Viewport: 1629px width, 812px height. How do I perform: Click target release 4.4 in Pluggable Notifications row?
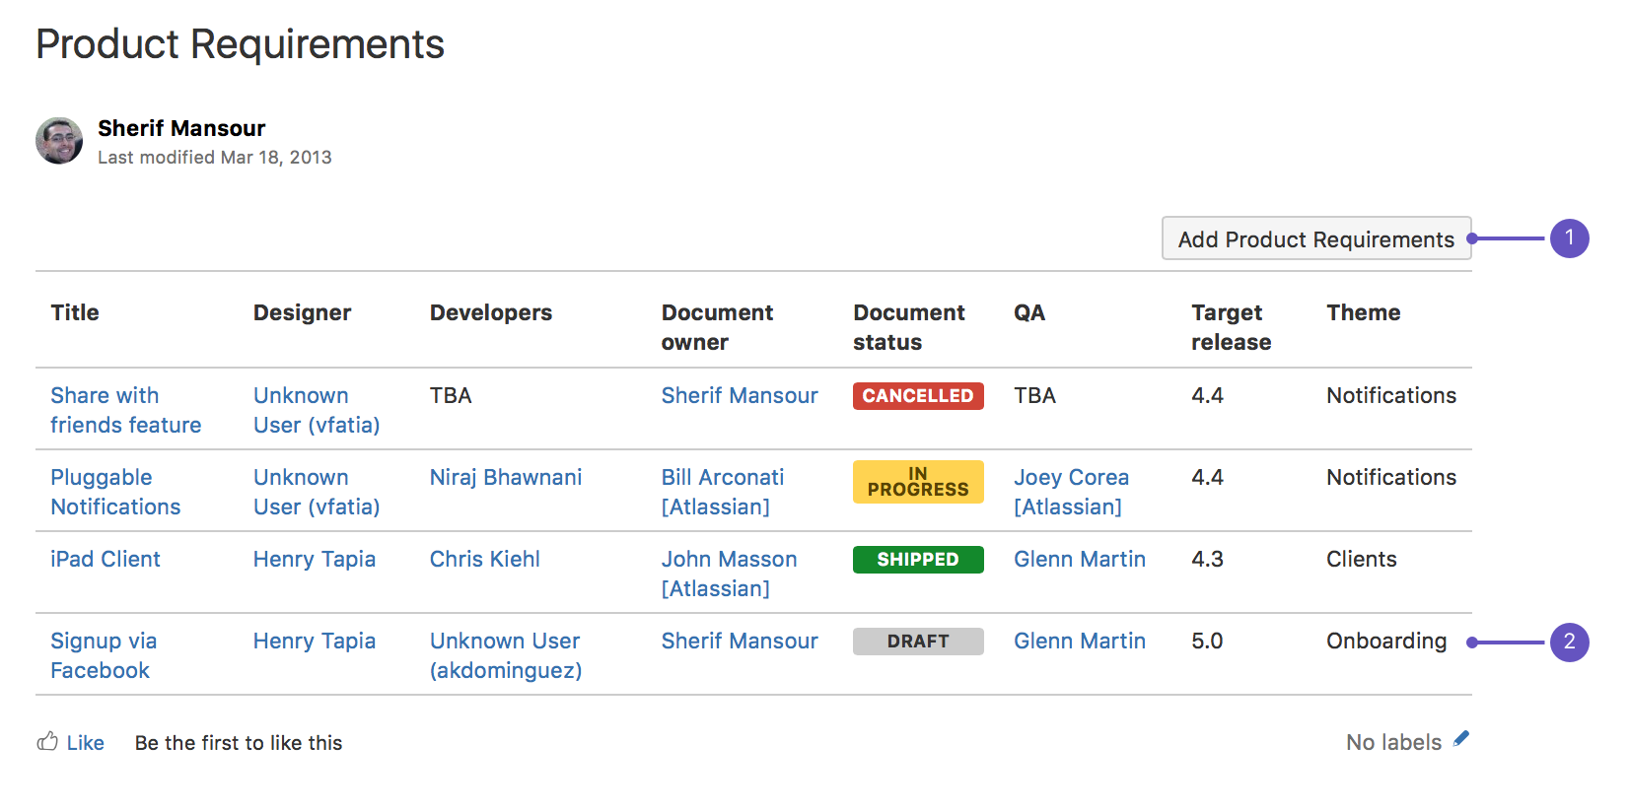click(1208, 477)
